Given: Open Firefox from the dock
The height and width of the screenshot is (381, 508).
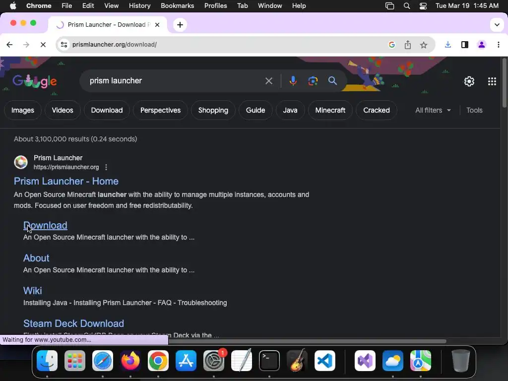Looking at the screenshot, I should click(130, 361).
